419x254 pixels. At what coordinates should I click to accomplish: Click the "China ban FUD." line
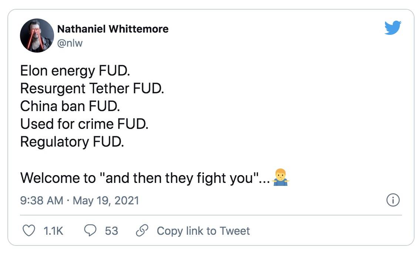[70, 106]
